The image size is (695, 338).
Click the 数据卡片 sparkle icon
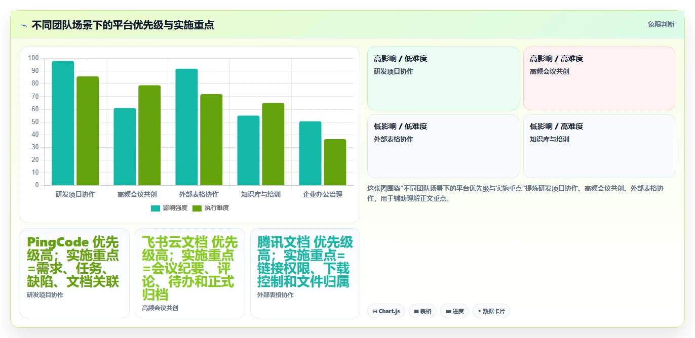480,311
